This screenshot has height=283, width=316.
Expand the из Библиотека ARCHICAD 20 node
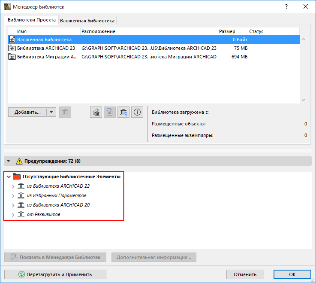13,205
